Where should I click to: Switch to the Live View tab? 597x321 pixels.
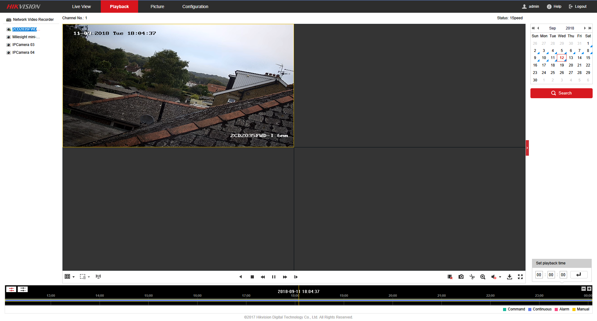point(82,7)
